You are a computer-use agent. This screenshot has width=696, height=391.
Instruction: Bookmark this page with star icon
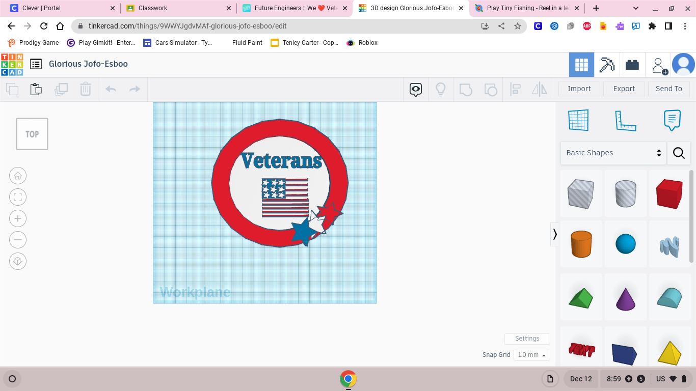tap(518, 26)
